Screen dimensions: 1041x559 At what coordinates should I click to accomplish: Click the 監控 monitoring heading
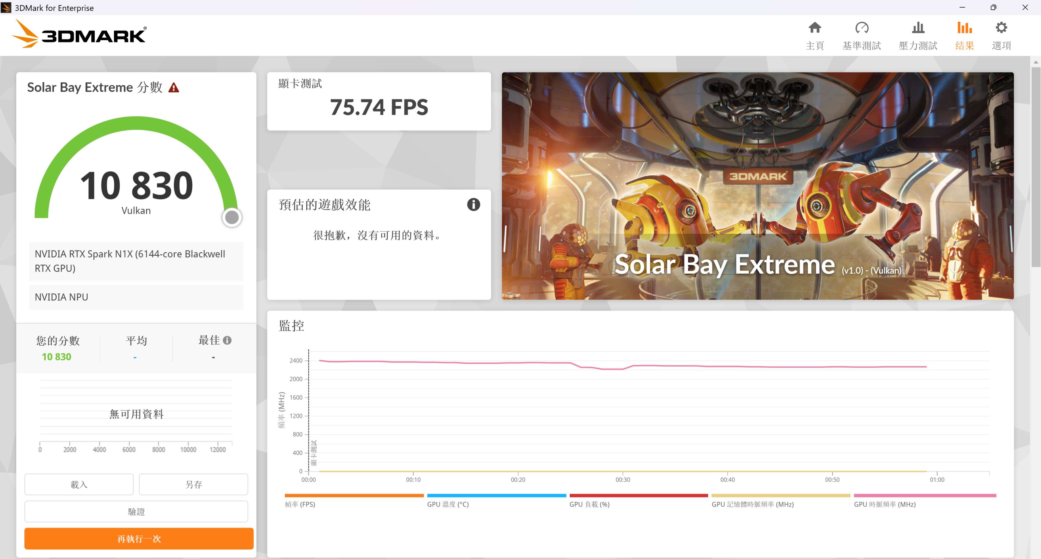(x=291, y=325)
